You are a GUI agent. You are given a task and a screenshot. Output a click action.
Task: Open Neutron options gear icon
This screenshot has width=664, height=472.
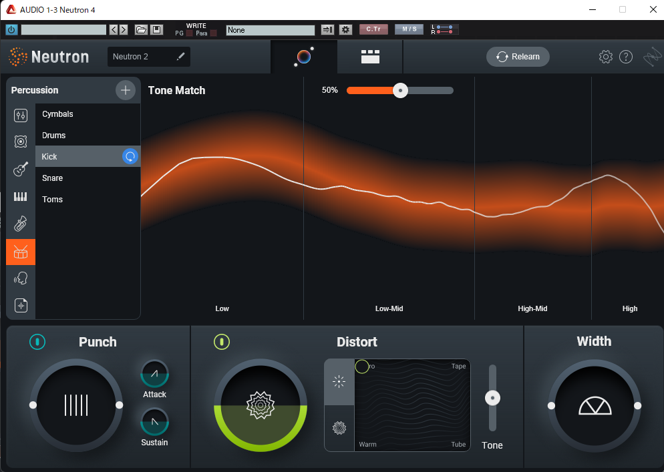point(606,57)
